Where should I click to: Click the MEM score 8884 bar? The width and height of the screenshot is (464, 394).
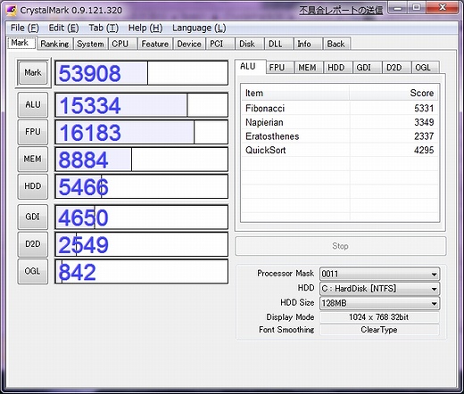coord(142,160)
